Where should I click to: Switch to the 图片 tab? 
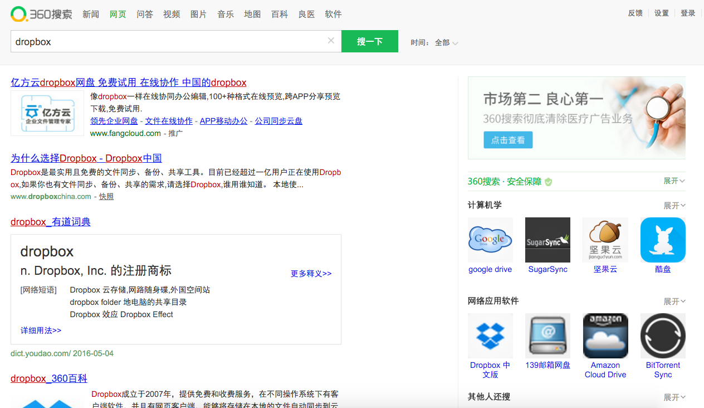[x=198, y=14]
